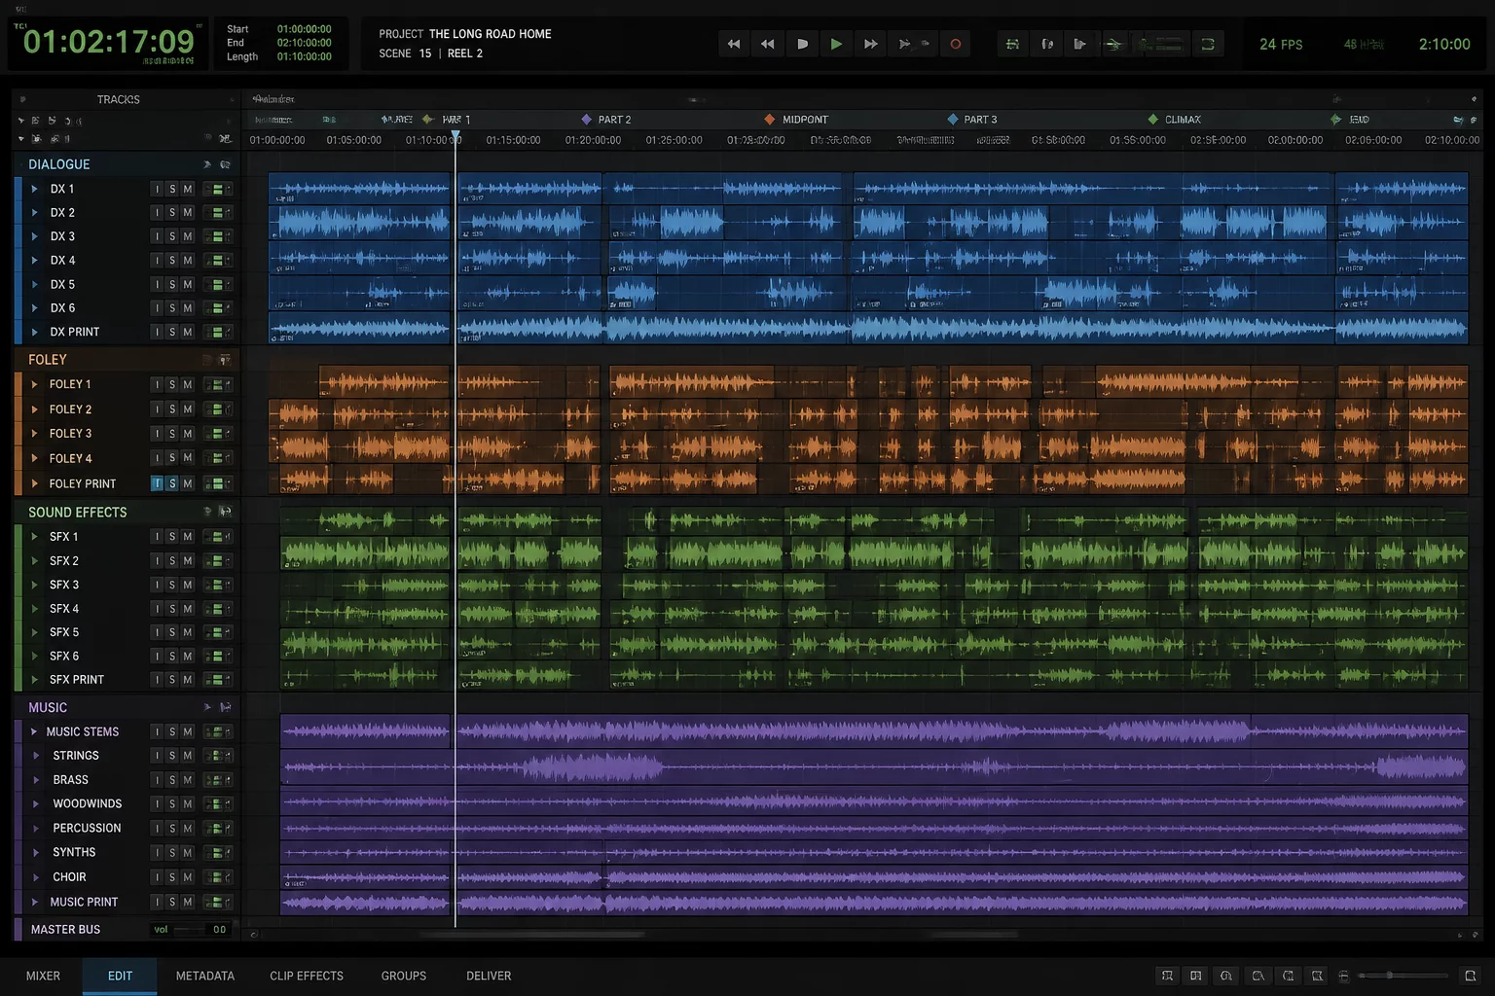Click the WOODWINDS track meter icon
This screenshot has width=1495, height=996.
click(218, 804)
